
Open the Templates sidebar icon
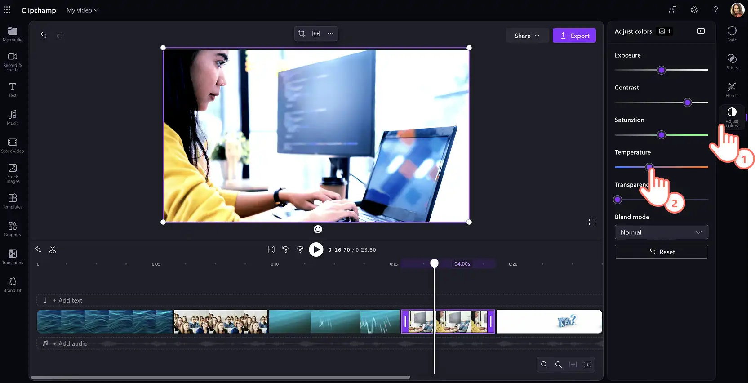[x=13, y=201]
